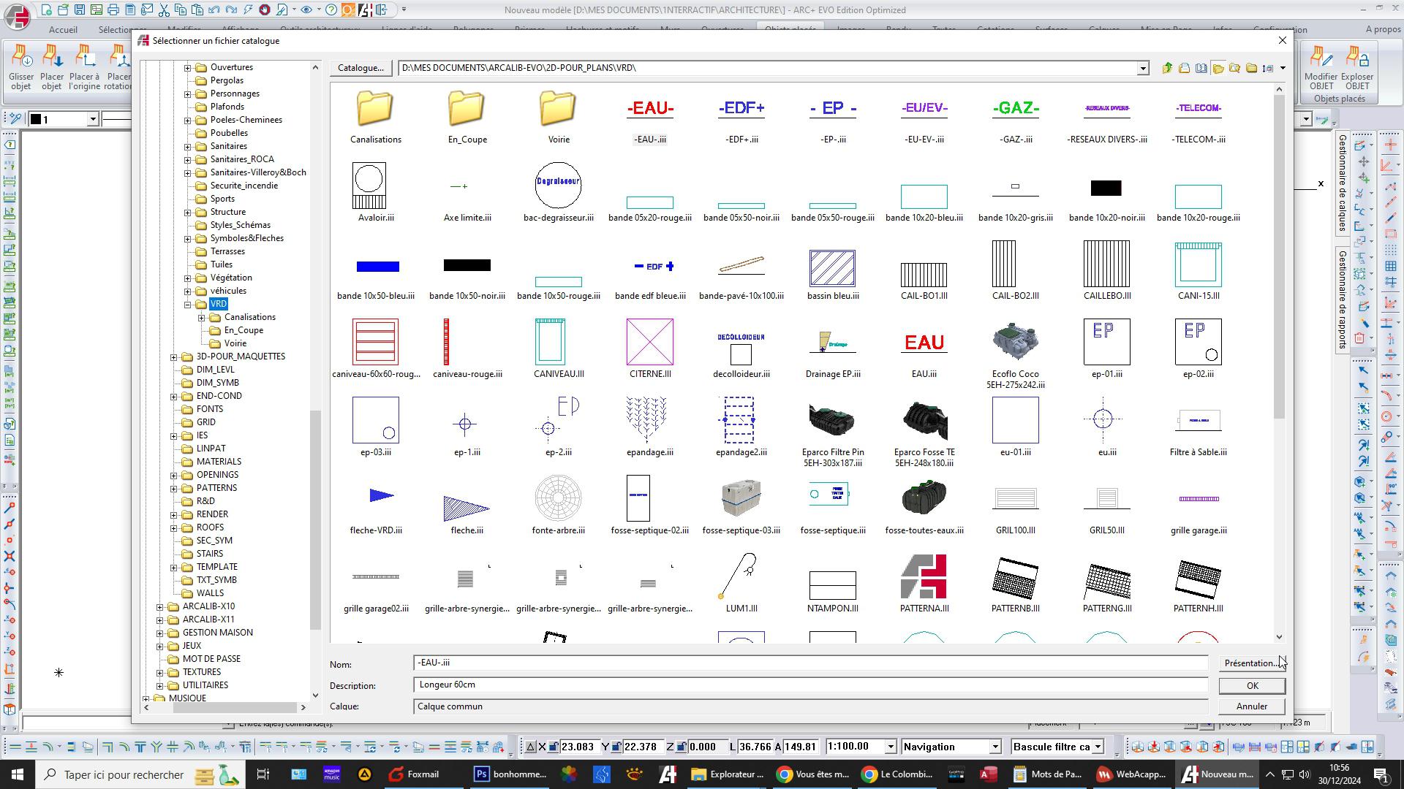
Task: Collapse the VRD tree folder
Action: click(x=188, y=304)
